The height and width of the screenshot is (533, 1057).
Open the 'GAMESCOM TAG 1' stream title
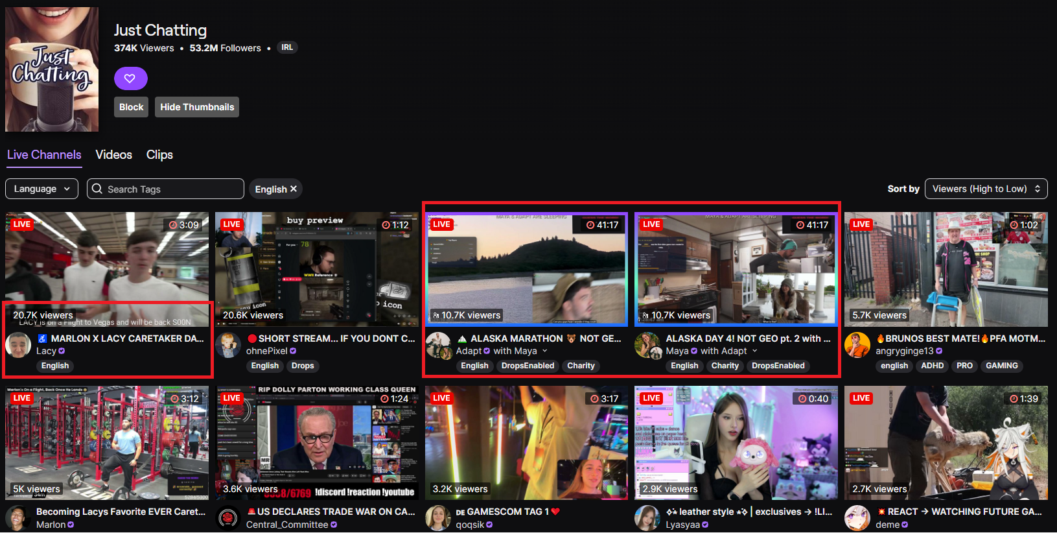click(x=508, y=512)
